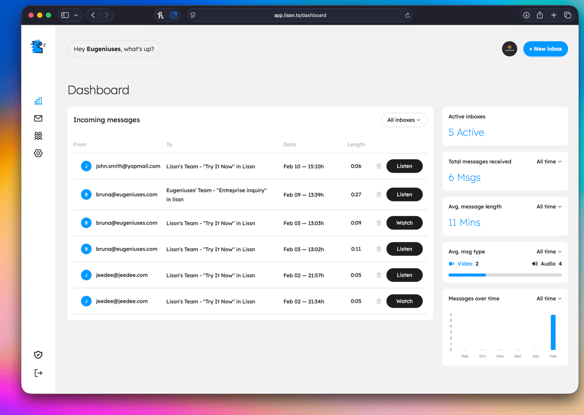This screenshot has width=584, height=415.
Task: Watch the Feb 03 — 13:03h message
Action: point(404,223)
